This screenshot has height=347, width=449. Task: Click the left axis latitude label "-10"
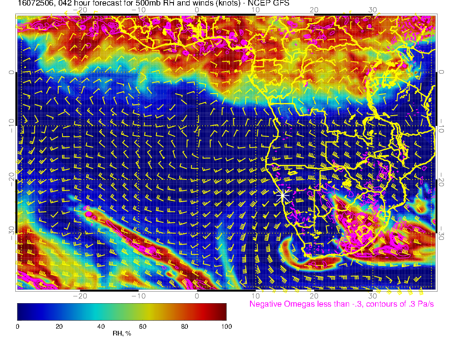[11, 125]
